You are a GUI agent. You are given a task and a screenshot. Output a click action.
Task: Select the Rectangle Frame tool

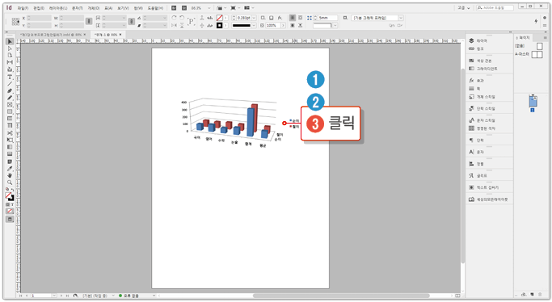[x=10, y=105]
